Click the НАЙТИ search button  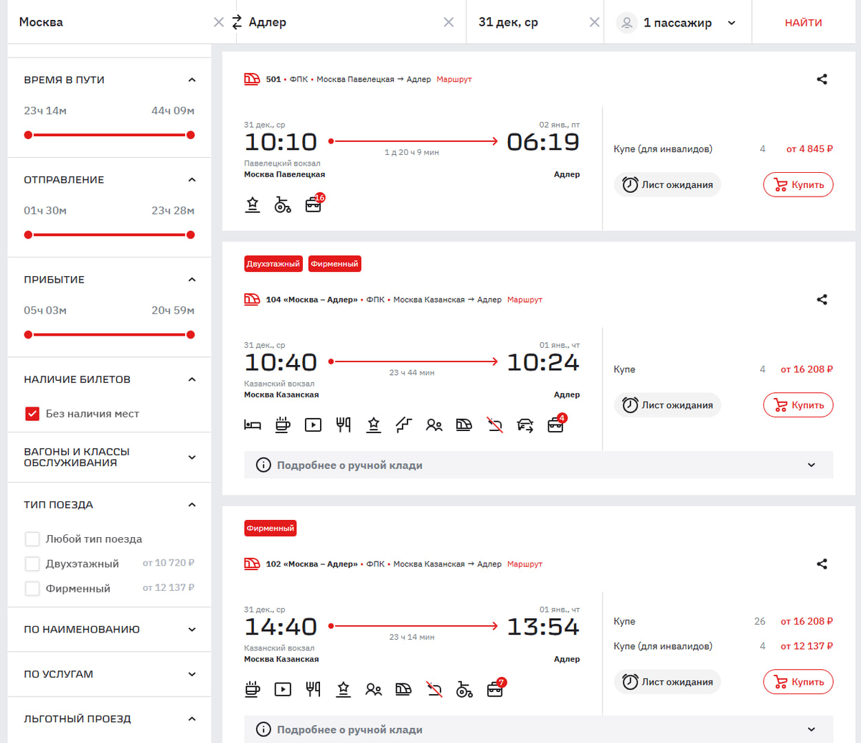pyautogui.click(x=804, y=22)
